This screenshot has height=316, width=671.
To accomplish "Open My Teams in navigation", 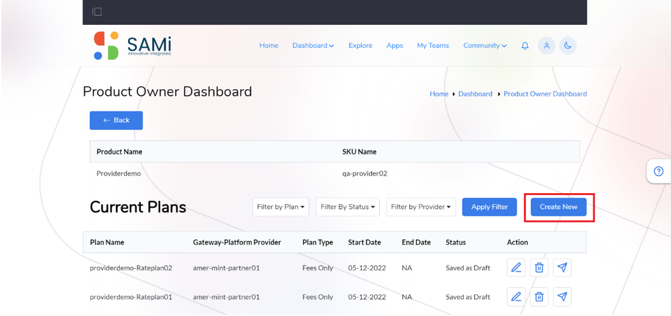I will 433,45.
